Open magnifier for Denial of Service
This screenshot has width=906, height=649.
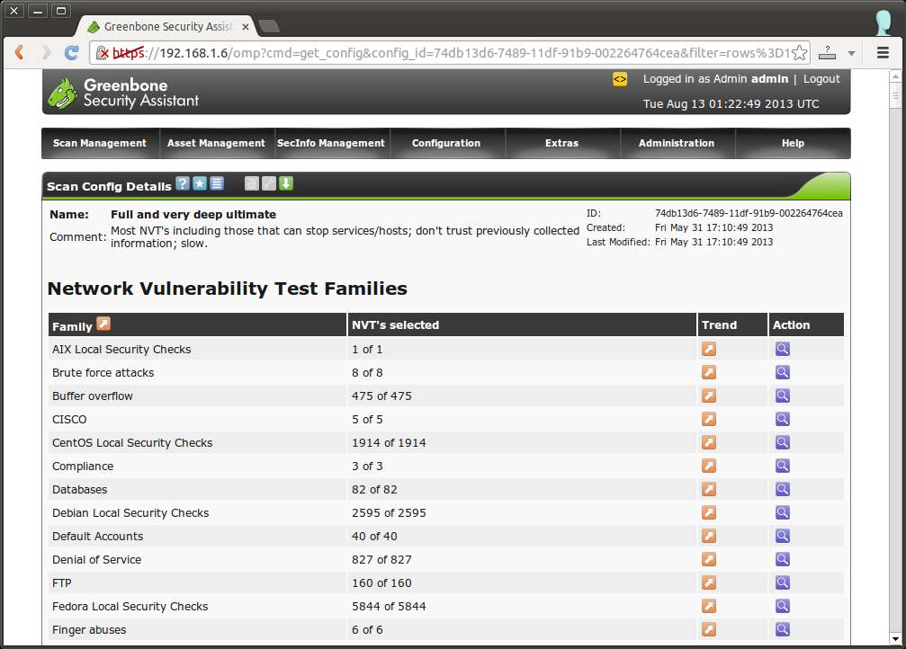click(783, 559)
